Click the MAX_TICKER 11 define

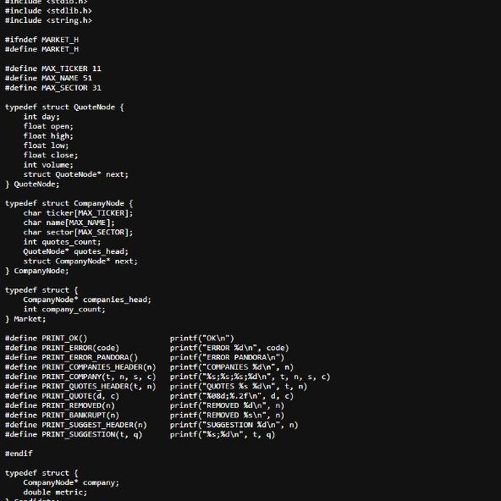pyautogui.click(x=53, y=68)
